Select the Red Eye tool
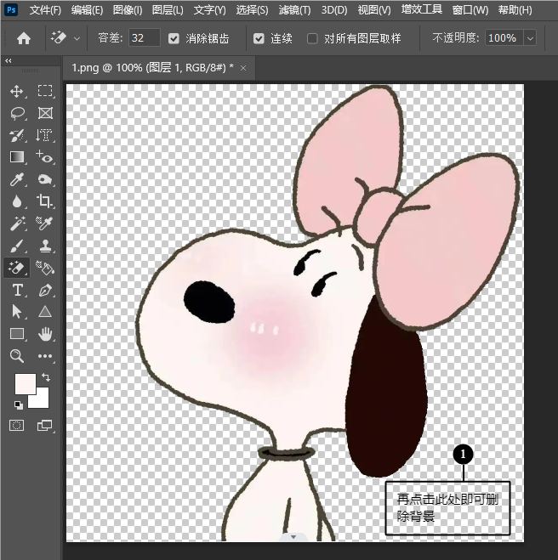The height and width of the screenshot is (560, 558). coord(45,157)
